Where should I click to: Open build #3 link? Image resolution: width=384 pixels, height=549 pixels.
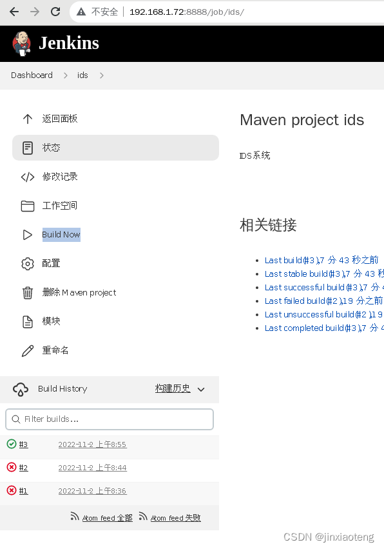point(23,444)
